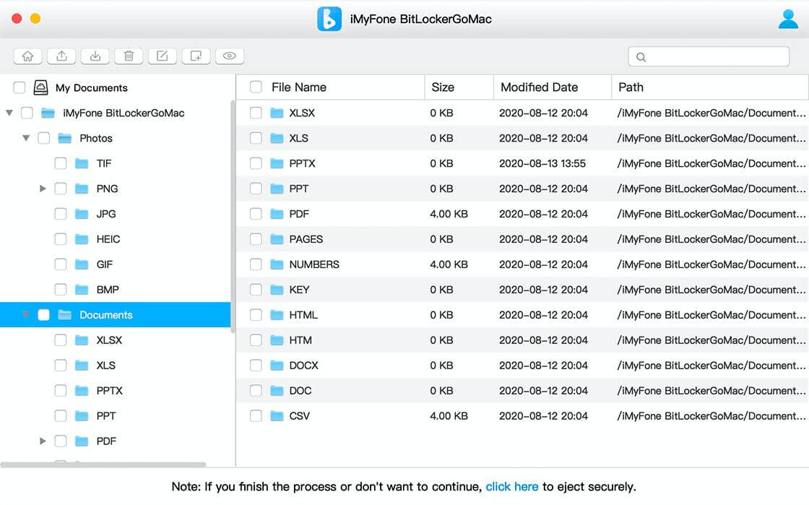Click the download-to-tray toolbar icon
This screenshot has height=505, width=809.
coord(95,56)
